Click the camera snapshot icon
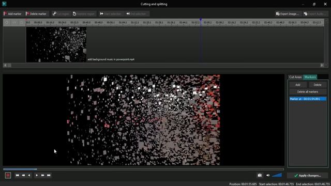Image resolution: width=331 pixels, height=186 pixels. [x=260, y=175]
